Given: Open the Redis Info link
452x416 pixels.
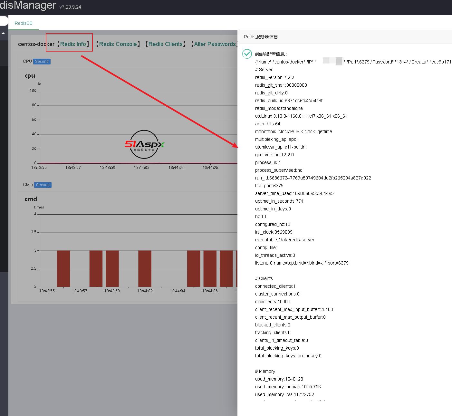Looking at the screenshot, I should 73,44.
